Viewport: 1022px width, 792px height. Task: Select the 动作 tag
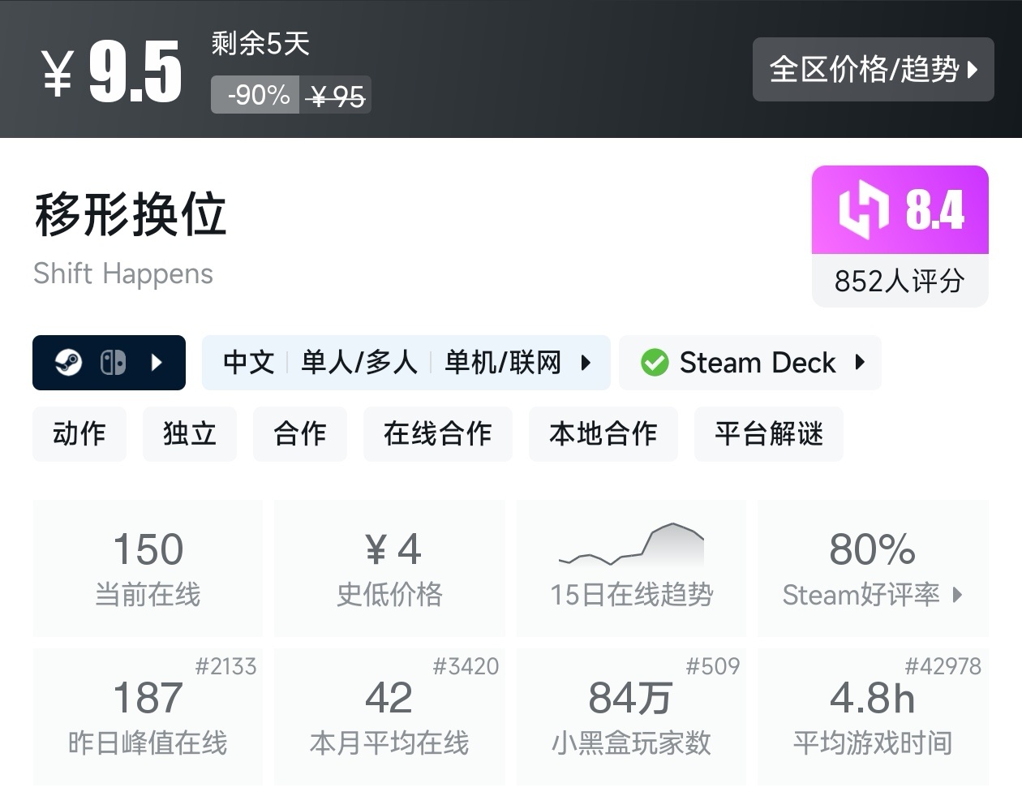point(79,434)
